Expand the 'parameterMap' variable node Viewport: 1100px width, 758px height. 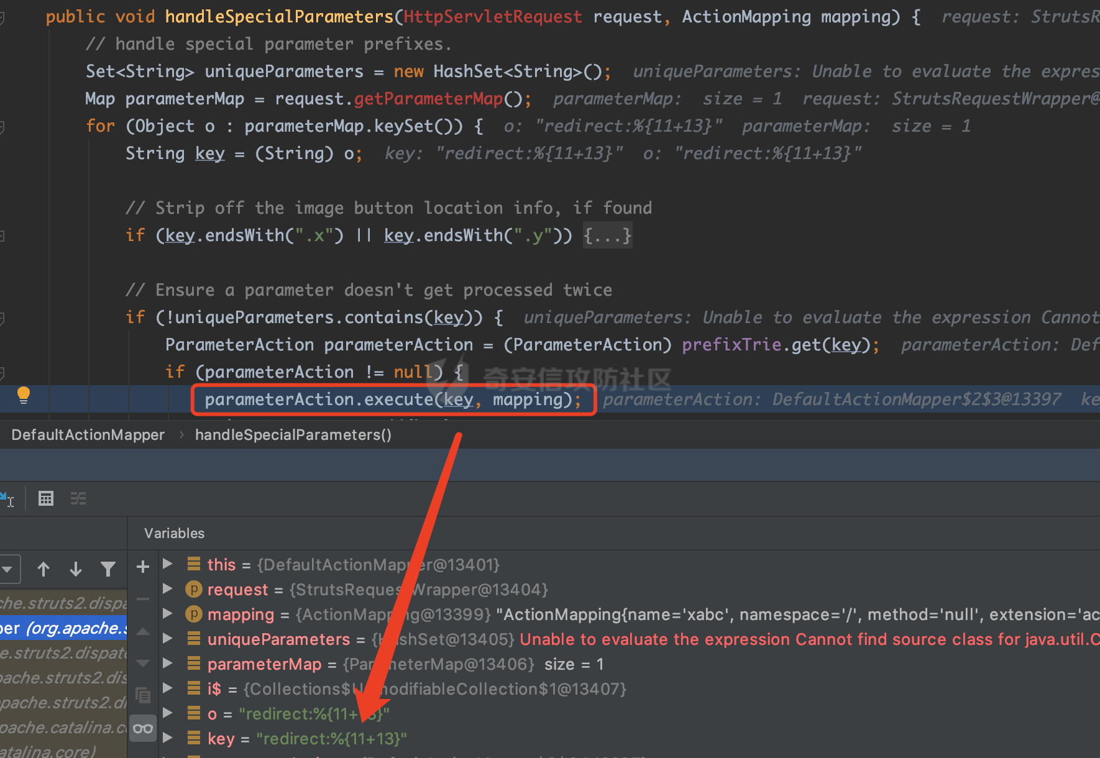click(x=167, y=663)
